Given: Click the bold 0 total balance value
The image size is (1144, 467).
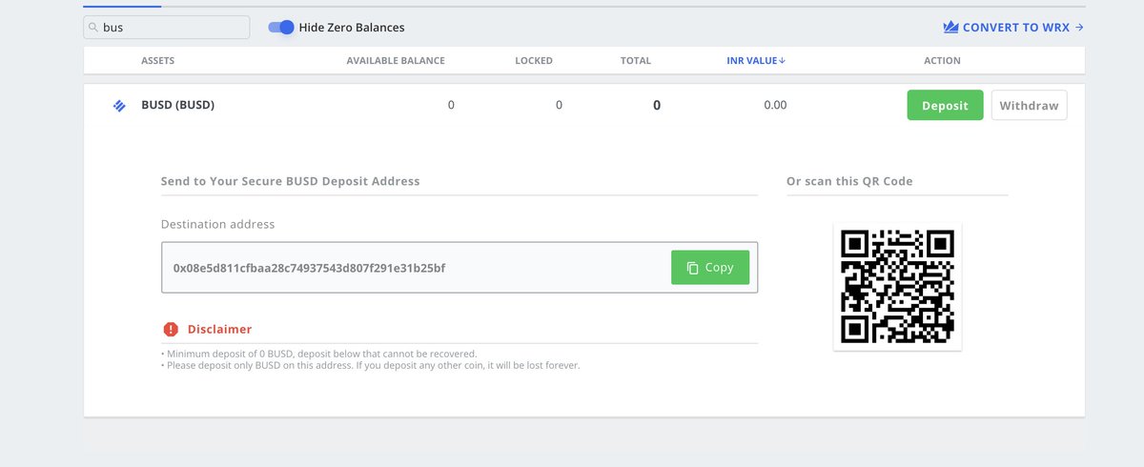Looking at the screenshot, I should (x=657, y=106).
